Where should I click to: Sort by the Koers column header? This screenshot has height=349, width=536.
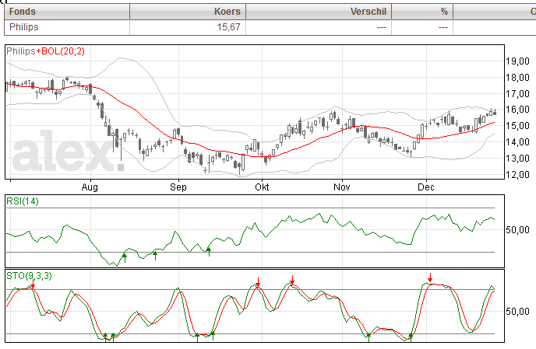[x=188, y=12]
